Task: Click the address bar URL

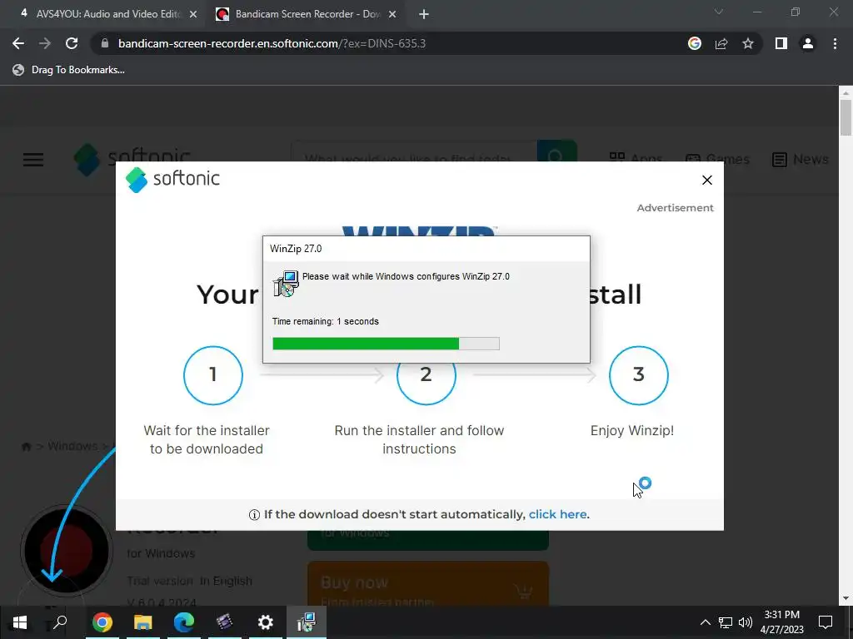Action: pyautogui.click(x=272, y=43)
